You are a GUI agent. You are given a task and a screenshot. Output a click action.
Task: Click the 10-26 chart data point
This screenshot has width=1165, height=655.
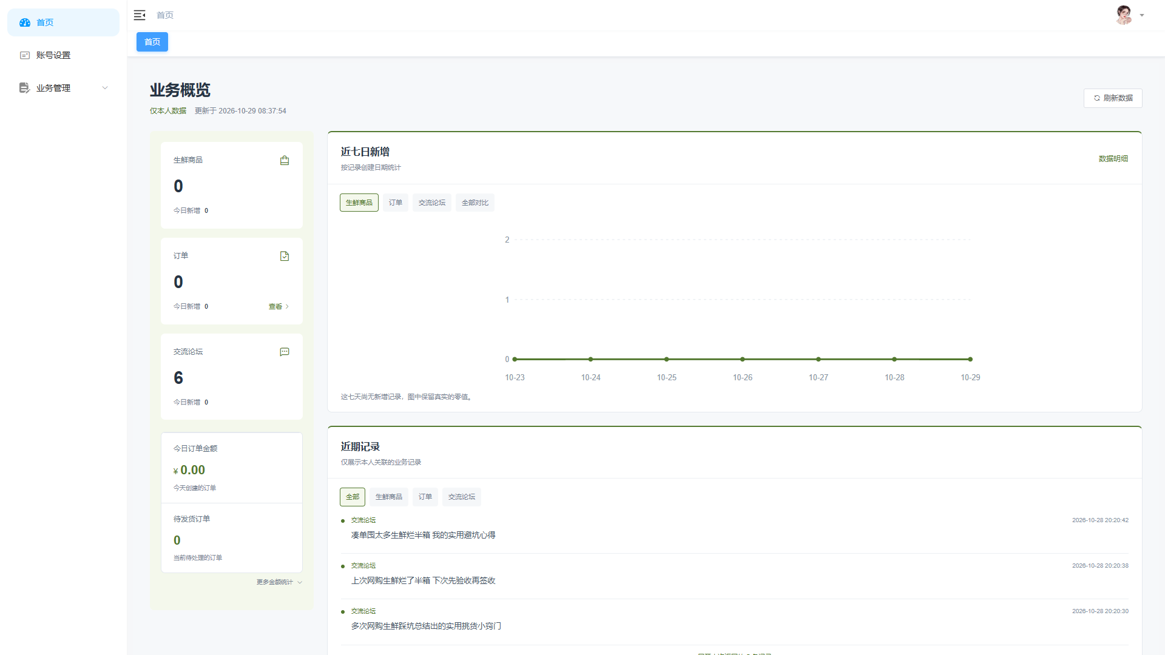(743, 359)
